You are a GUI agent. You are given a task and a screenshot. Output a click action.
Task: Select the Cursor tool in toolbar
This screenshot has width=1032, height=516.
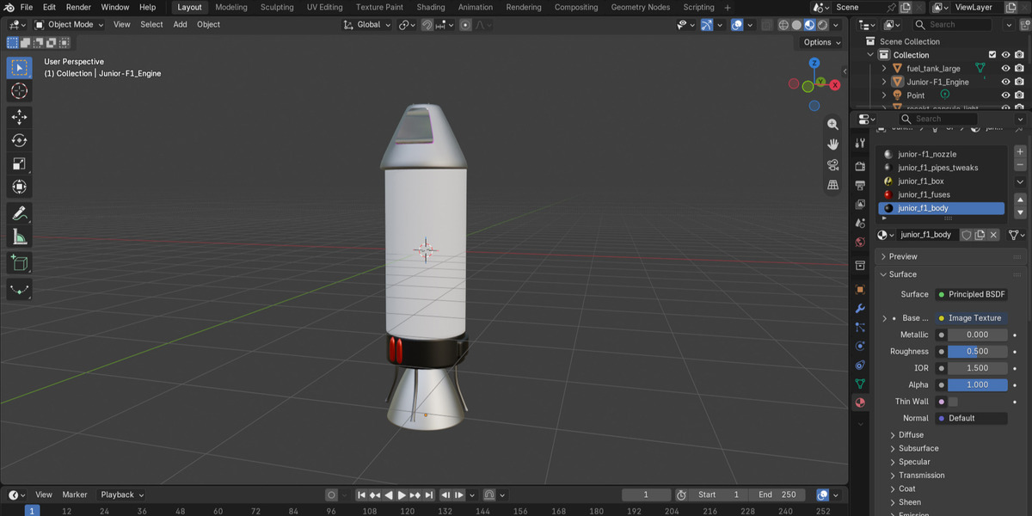click(x=20, y=90)
